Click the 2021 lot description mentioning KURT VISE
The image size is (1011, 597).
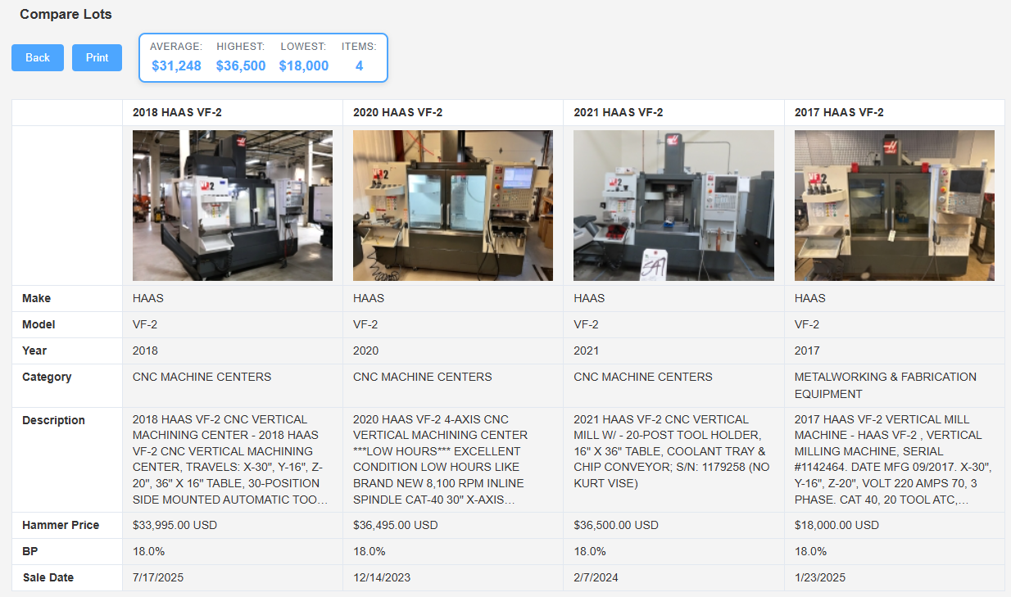click(670, 451)
